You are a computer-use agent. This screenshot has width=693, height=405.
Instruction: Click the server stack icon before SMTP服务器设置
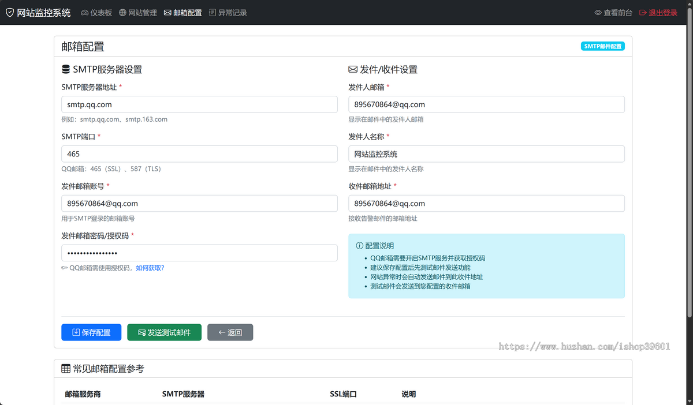(65, 69)
